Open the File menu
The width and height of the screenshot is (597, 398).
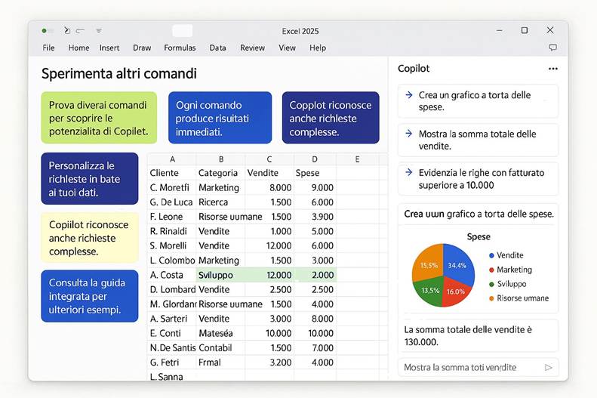coord(48,48)
